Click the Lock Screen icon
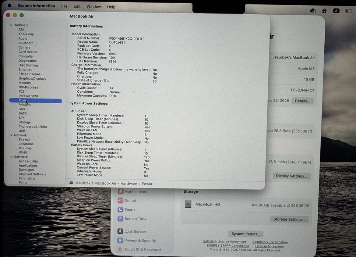Image resolution: width=356 pixels, height=257 pixels. (120, 231)
